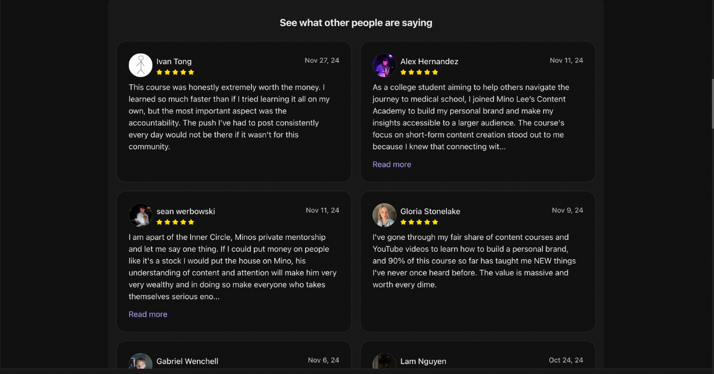
Task: Click the middle star under Alex Hernandez
Action: (x=419, y=72)
